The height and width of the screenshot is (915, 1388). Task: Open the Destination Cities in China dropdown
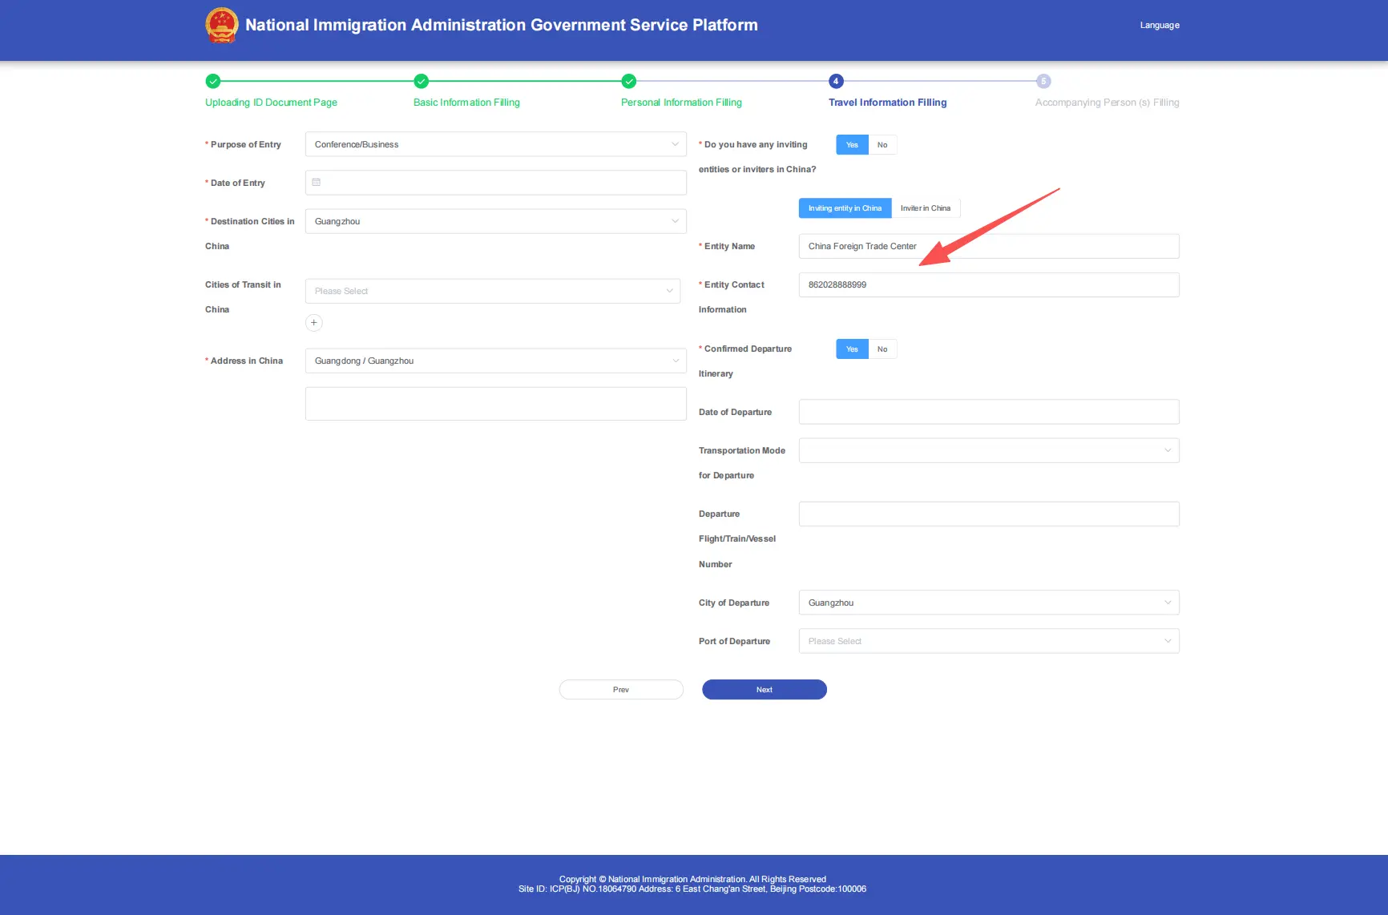click(x=496, y=221)
